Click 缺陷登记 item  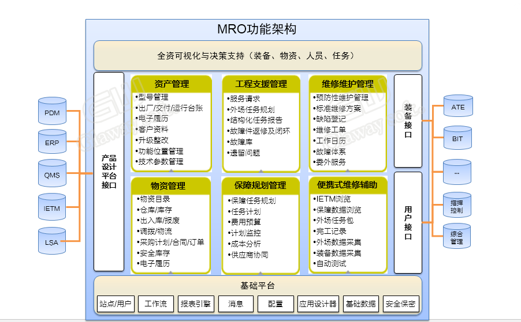point(330,119)
